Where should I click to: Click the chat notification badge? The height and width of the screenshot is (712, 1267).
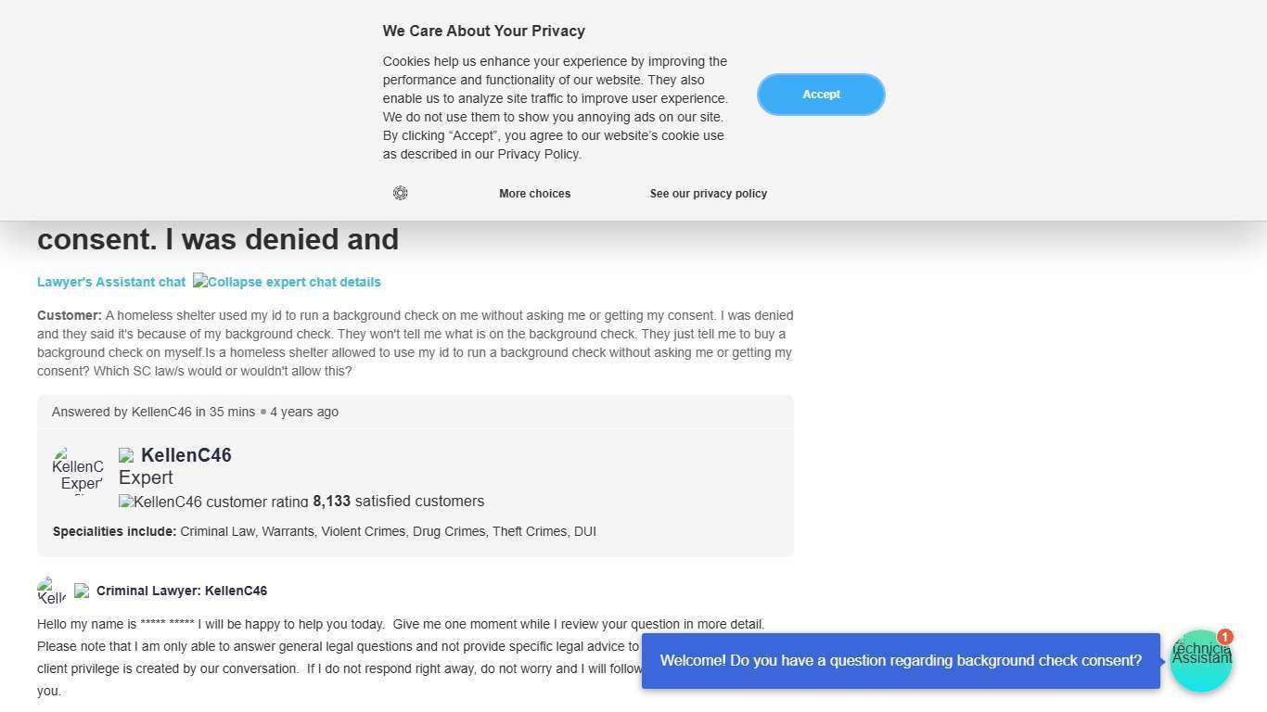point(1224,637)
